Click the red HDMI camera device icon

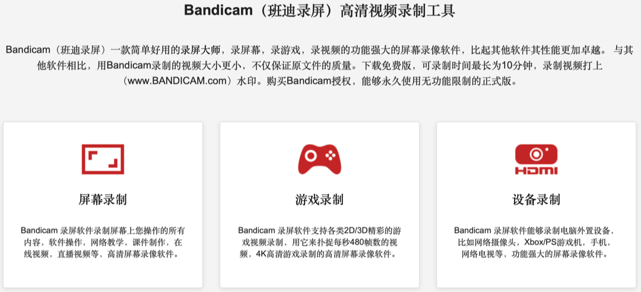[536, 159]
